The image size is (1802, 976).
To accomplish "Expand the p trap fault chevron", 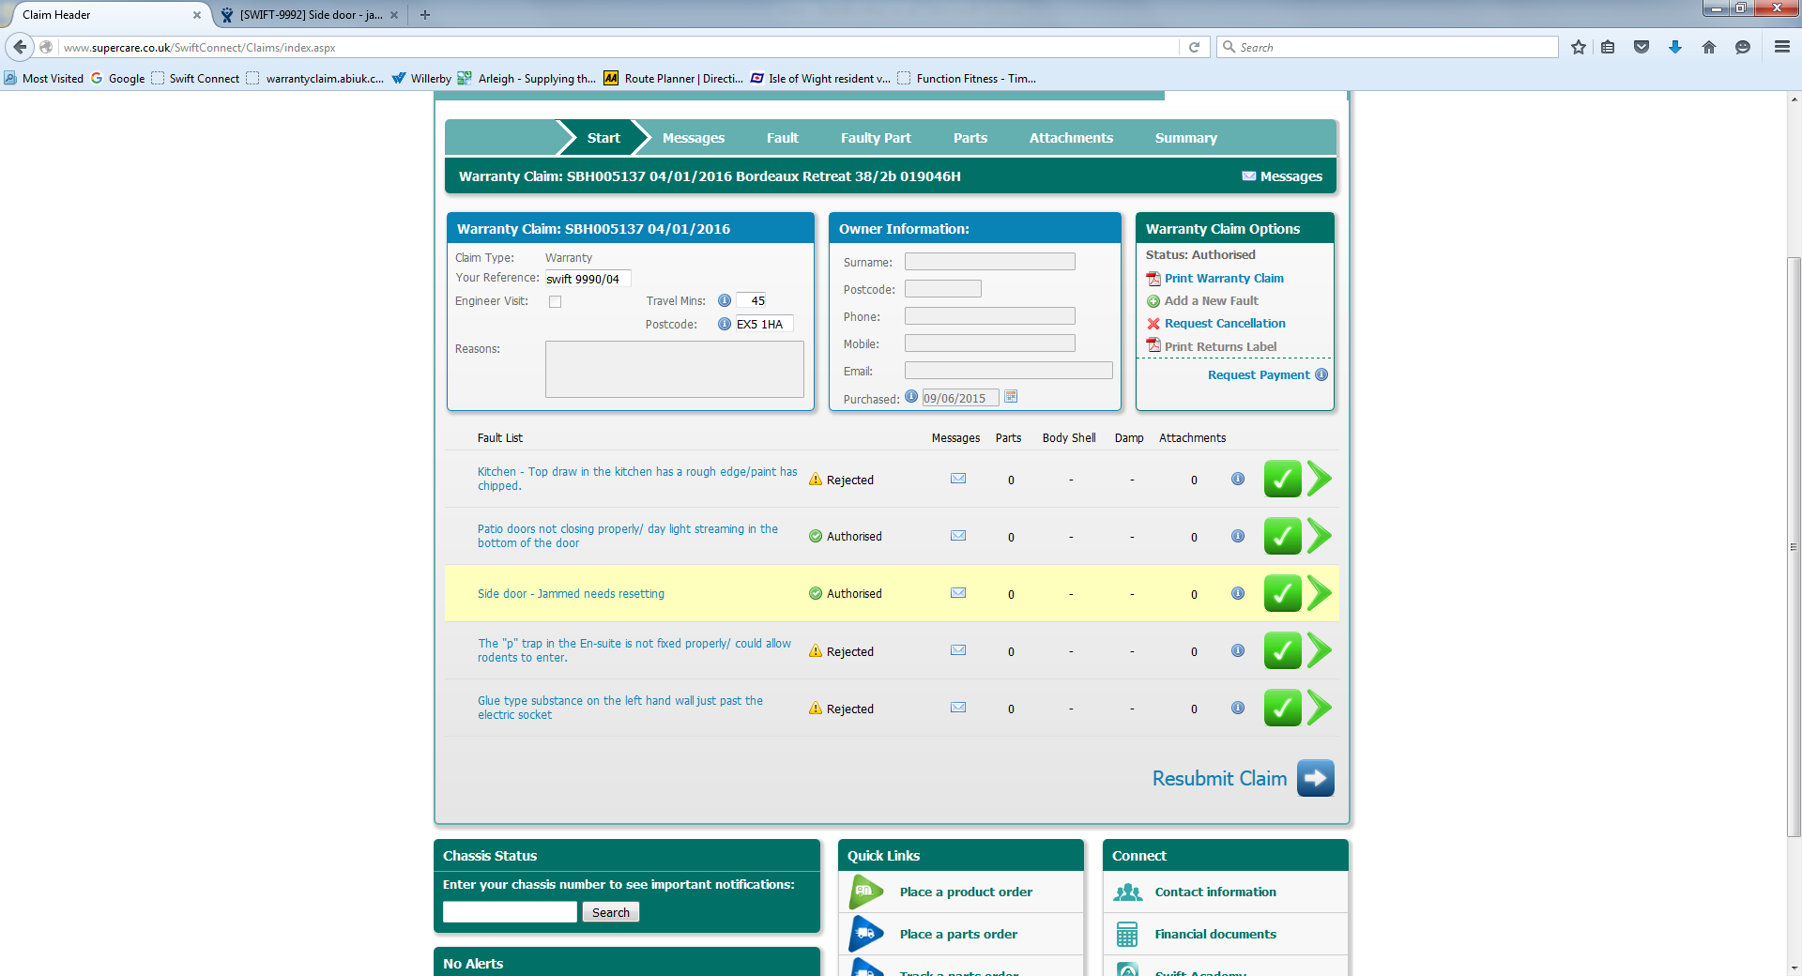I will [1320, 650].
